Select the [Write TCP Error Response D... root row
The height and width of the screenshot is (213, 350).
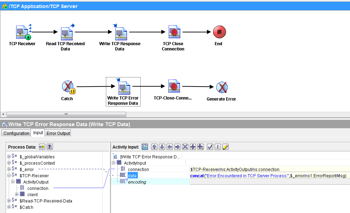(150, 157)
